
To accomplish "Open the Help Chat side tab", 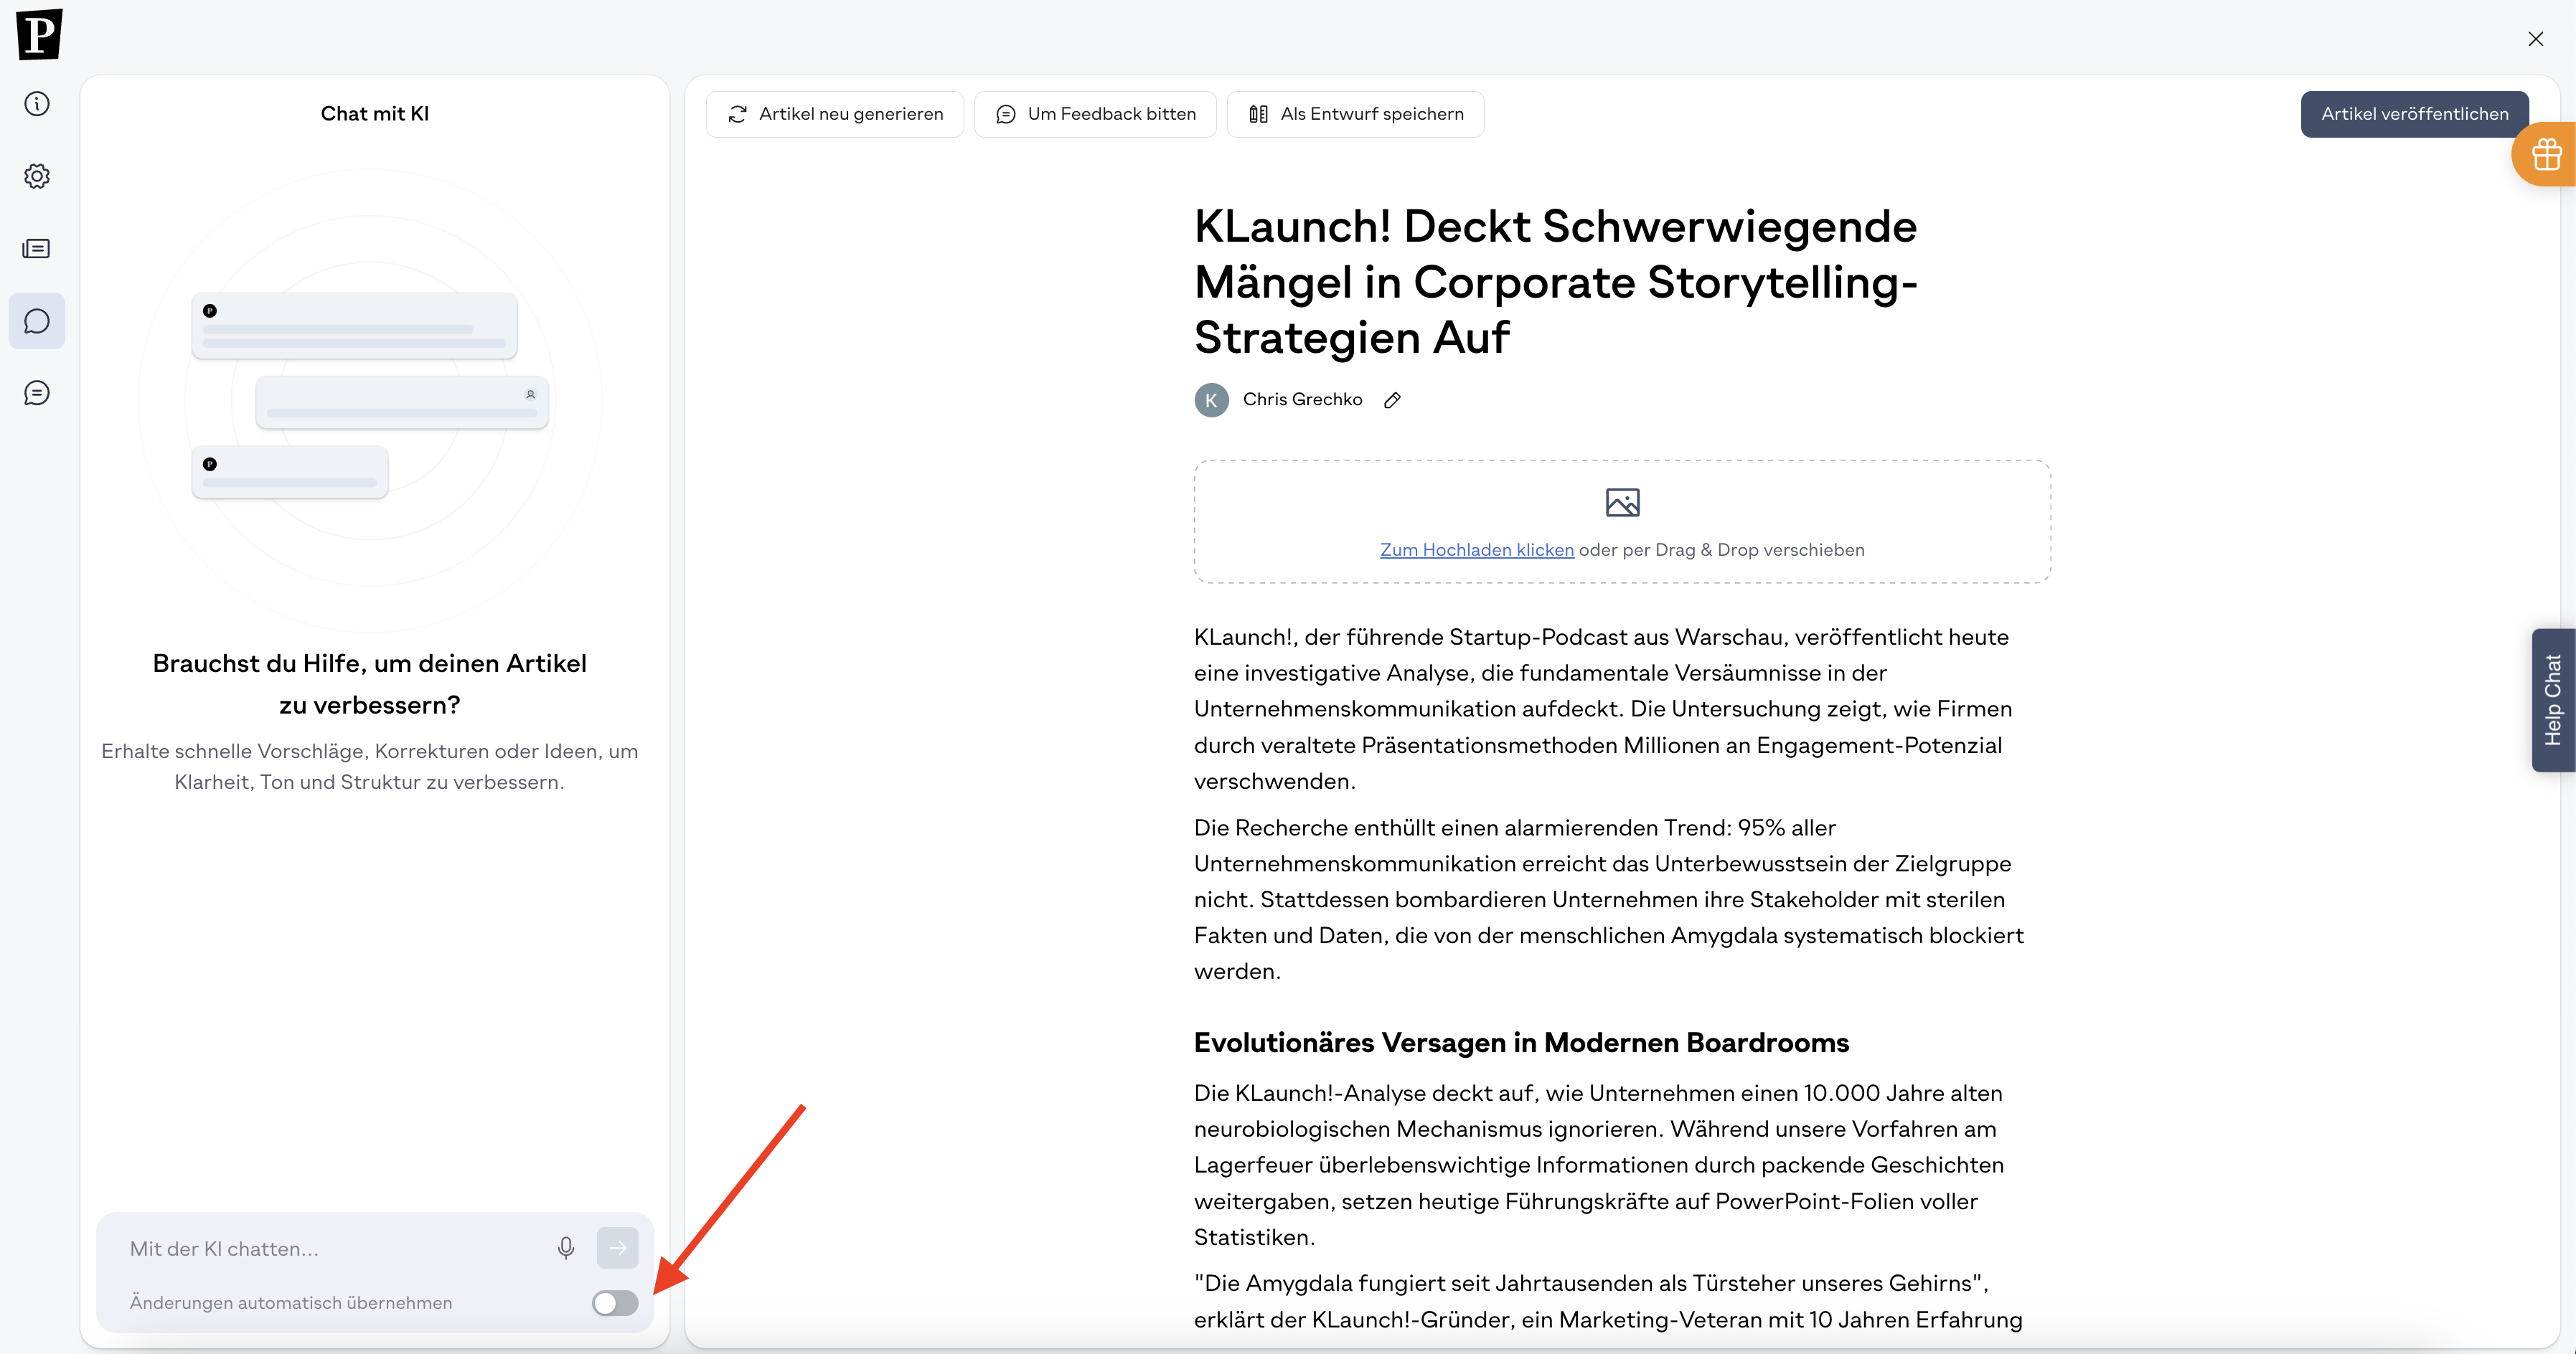I will point(2553,699).
